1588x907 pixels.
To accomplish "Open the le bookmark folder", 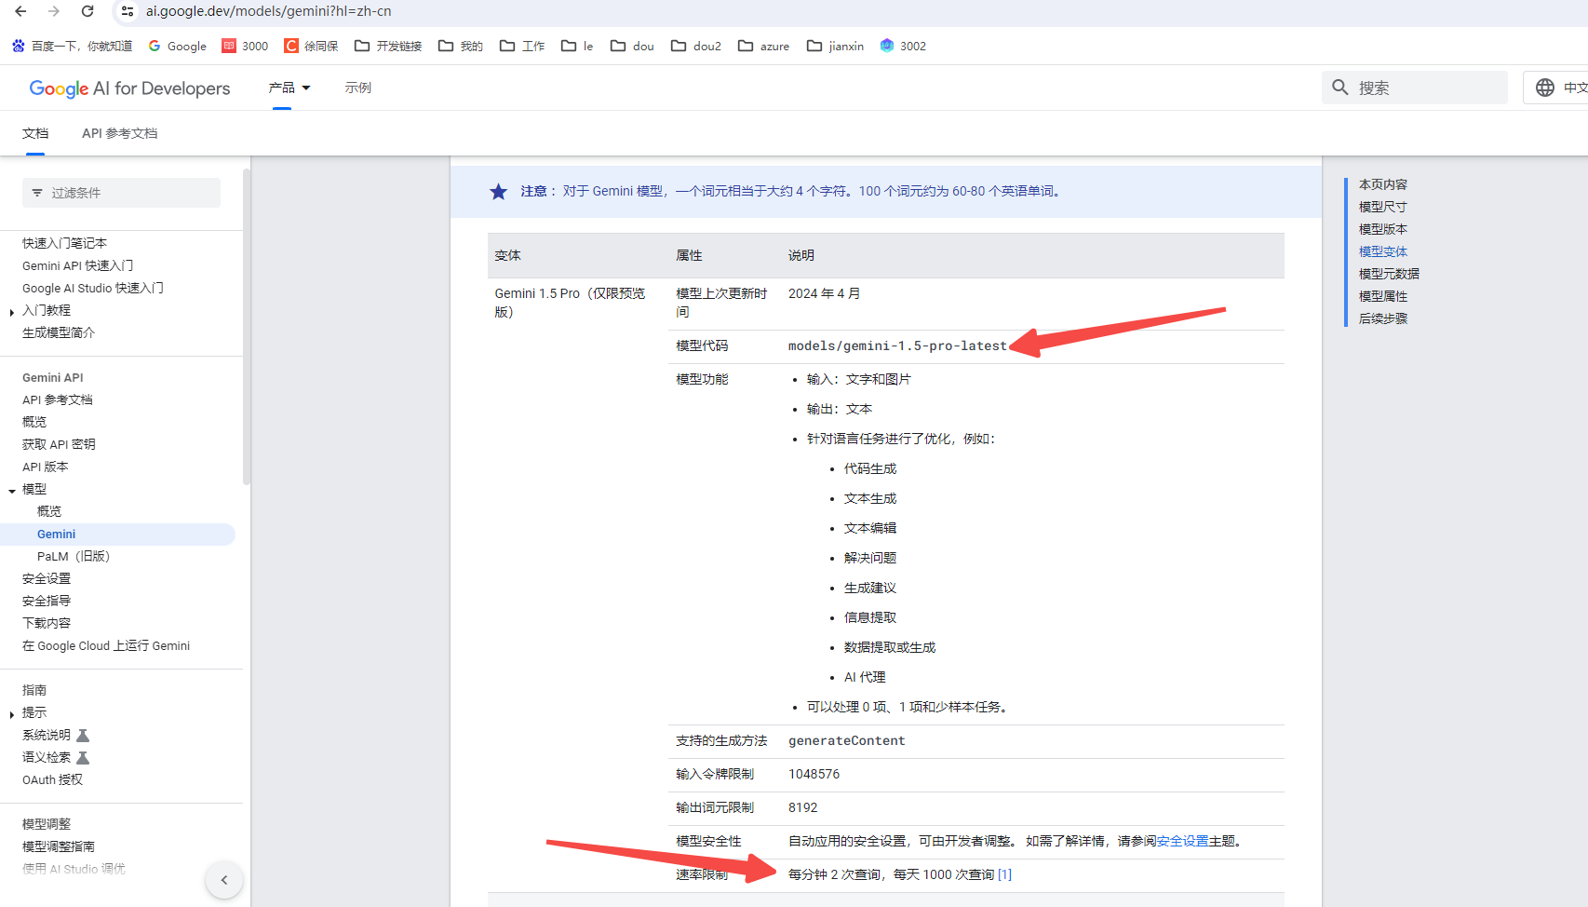I will (x=577, y=46).
